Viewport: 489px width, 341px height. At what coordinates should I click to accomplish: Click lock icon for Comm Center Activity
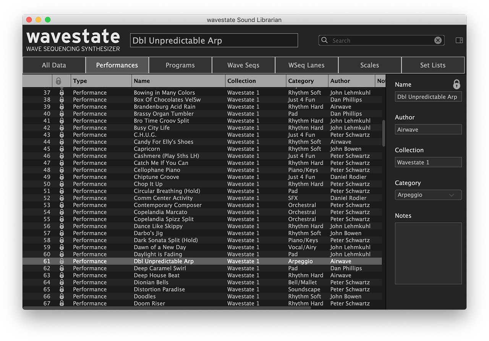[x=62, y=198]
